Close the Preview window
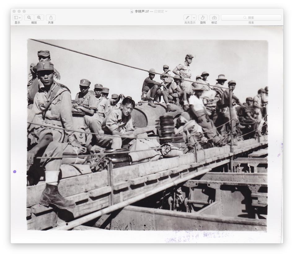The width and height of the screenshot is (294, 256). click(14, 11)
